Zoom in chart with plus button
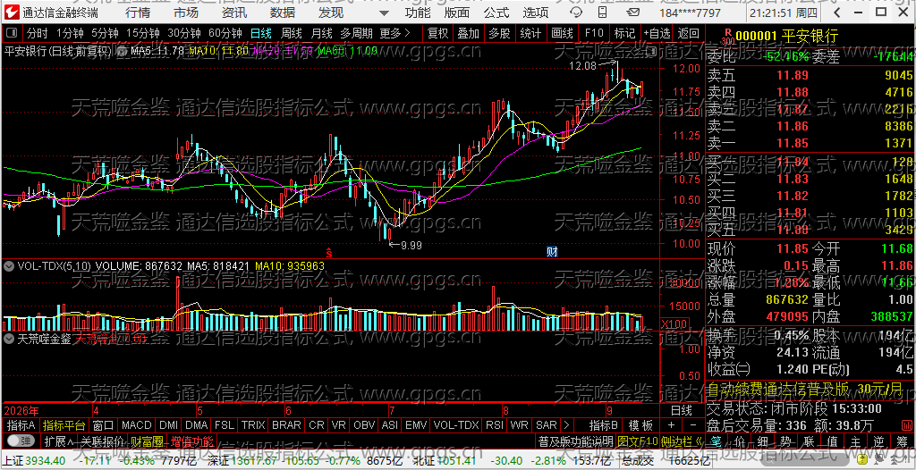The width and height of the screenshot is (916, 470). (x=671, y=425)
